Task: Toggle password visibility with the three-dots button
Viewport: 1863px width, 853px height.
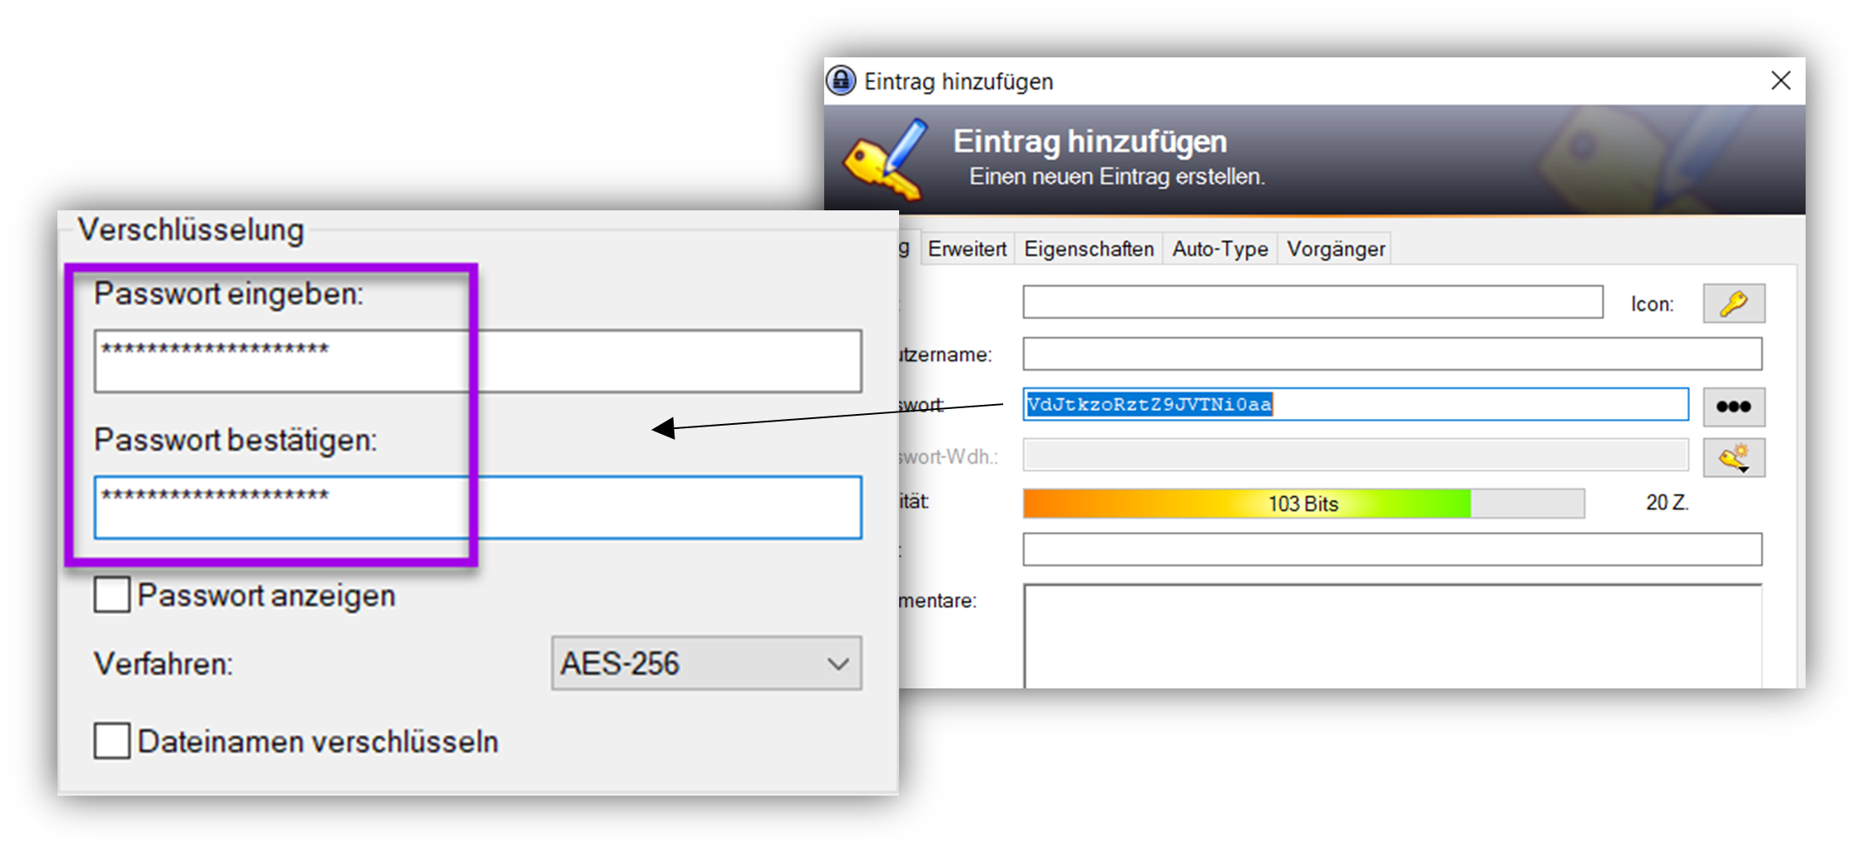Action: 1733,407
